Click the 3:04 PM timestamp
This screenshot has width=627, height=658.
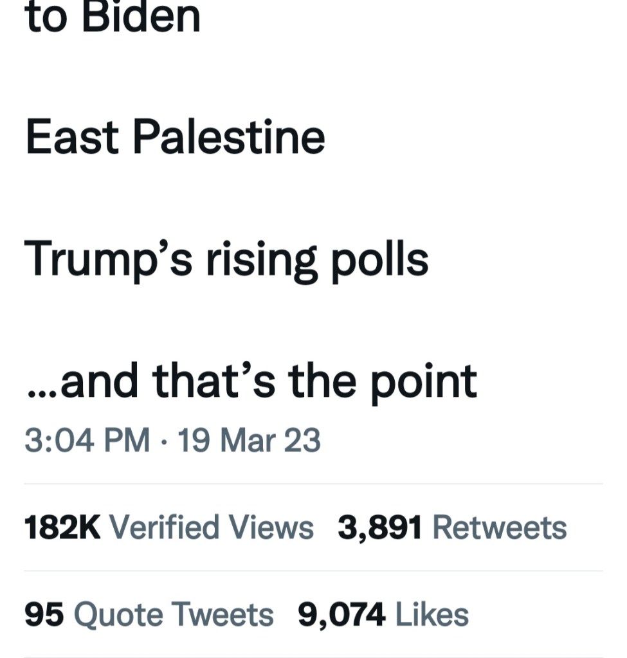click(87, 441)
